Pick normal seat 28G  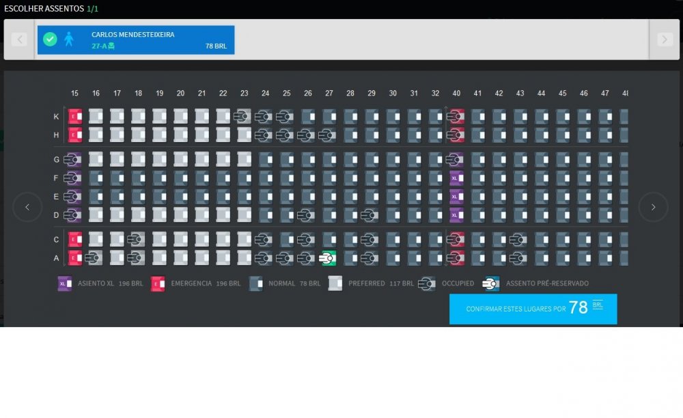point(350,160)
